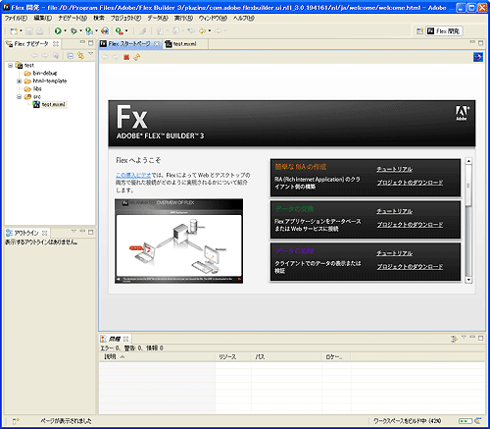The height and width of the screenshot is (429, 490).
Task: Open the プロジェクト(P) menu
Action: (125, 18)
